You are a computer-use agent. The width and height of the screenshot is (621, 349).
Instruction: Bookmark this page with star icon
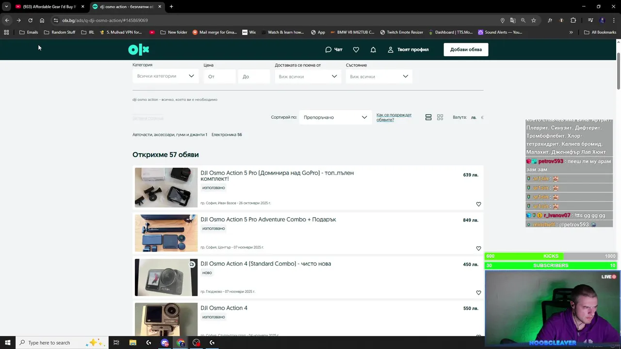(x=534, y=20)
